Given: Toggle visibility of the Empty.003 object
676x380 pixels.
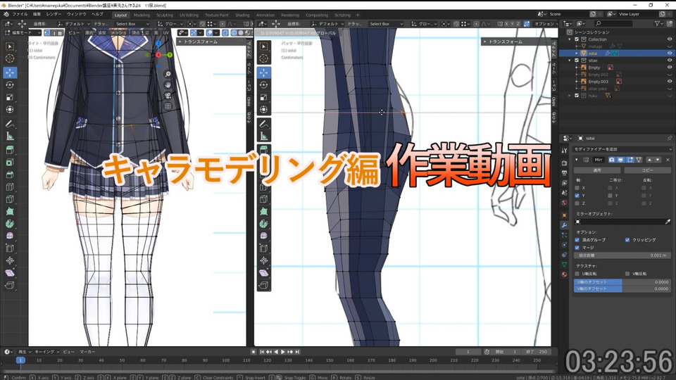Looking at the screenshot, I should tap(670, 82).
